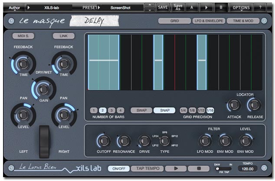
Task: Toggle the plugin ON/OFF button
Action: [119, 168]
